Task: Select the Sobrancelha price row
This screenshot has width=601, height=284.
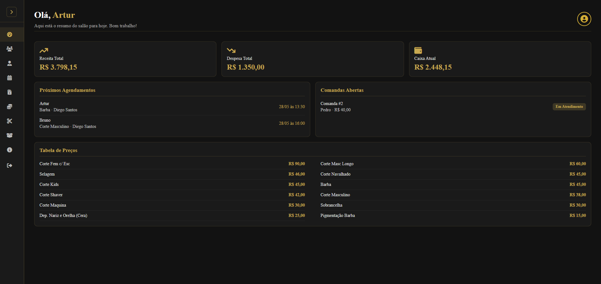Action: click(x=453, y=205)
